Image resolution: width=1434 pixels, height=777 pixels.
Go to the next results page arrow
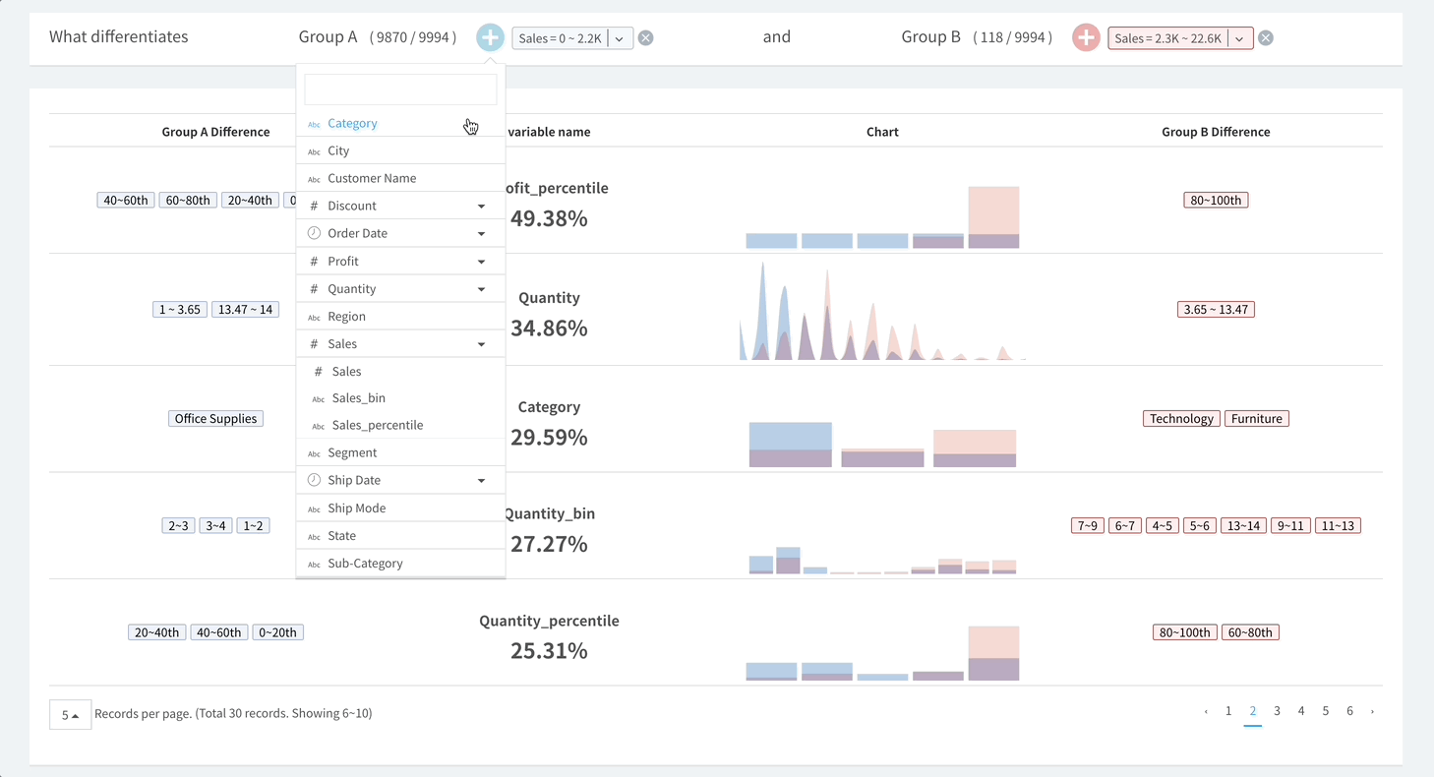tap(1372, 711)
